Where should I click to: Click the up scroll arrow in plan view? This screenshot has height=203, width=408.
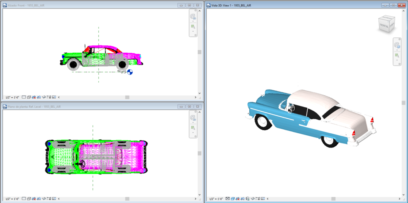click(199, 112)
